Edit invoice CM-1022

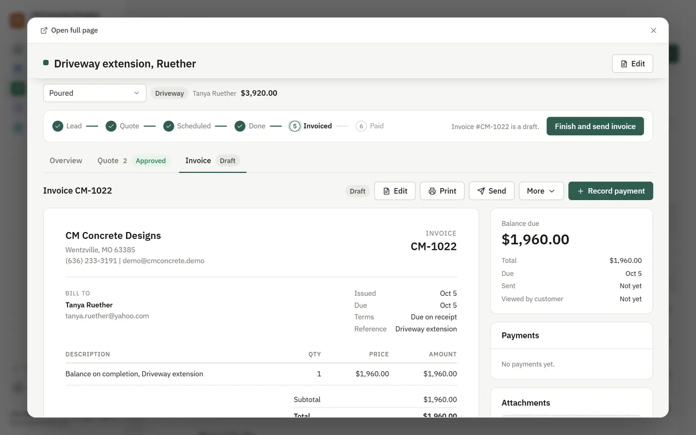pos(395,191)
